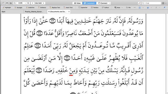The image size is (168, 94).
Task: Click the blue pin icon
Action: (x=165, y=8)
